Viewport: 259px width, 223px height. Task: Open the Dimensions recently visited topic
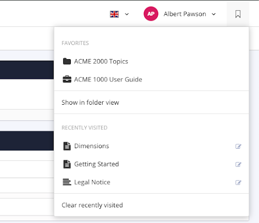92,146
